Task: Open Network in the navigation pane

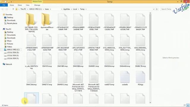Action: tap(9, 64)
